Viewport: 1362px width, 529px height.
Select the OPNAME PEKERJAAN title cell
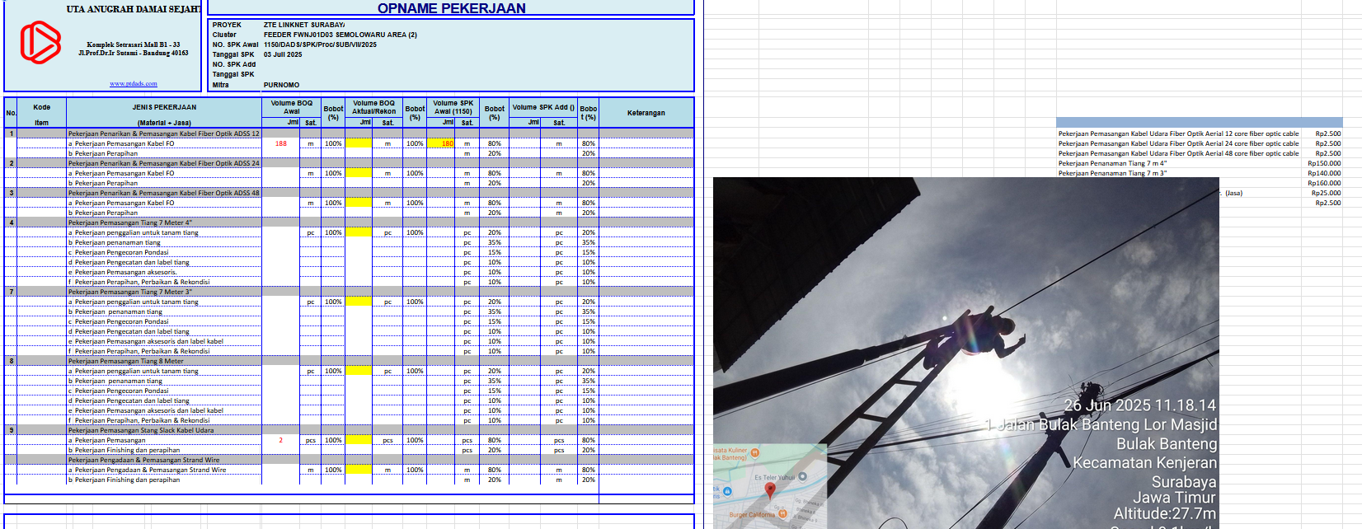pos(451,8)
